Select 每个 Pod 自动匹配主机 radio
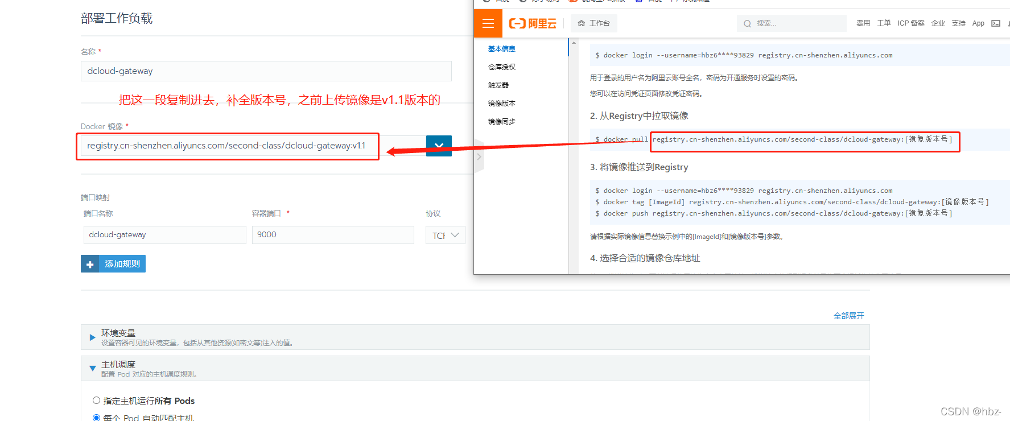 click(x=96, y=418)
